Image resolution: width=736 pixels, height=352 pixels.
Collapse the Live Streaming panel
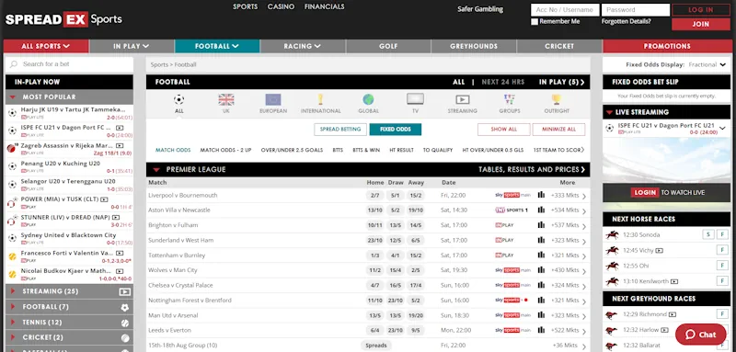coord(609,112)
